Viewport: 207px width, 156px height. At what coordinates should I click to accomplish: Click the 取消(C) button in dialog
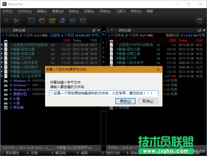point(147,101)
